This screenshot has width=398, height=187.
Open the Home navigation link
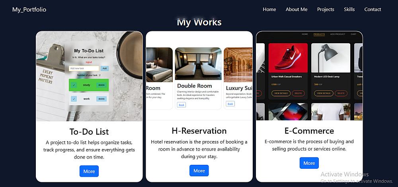tap(269, 10)
